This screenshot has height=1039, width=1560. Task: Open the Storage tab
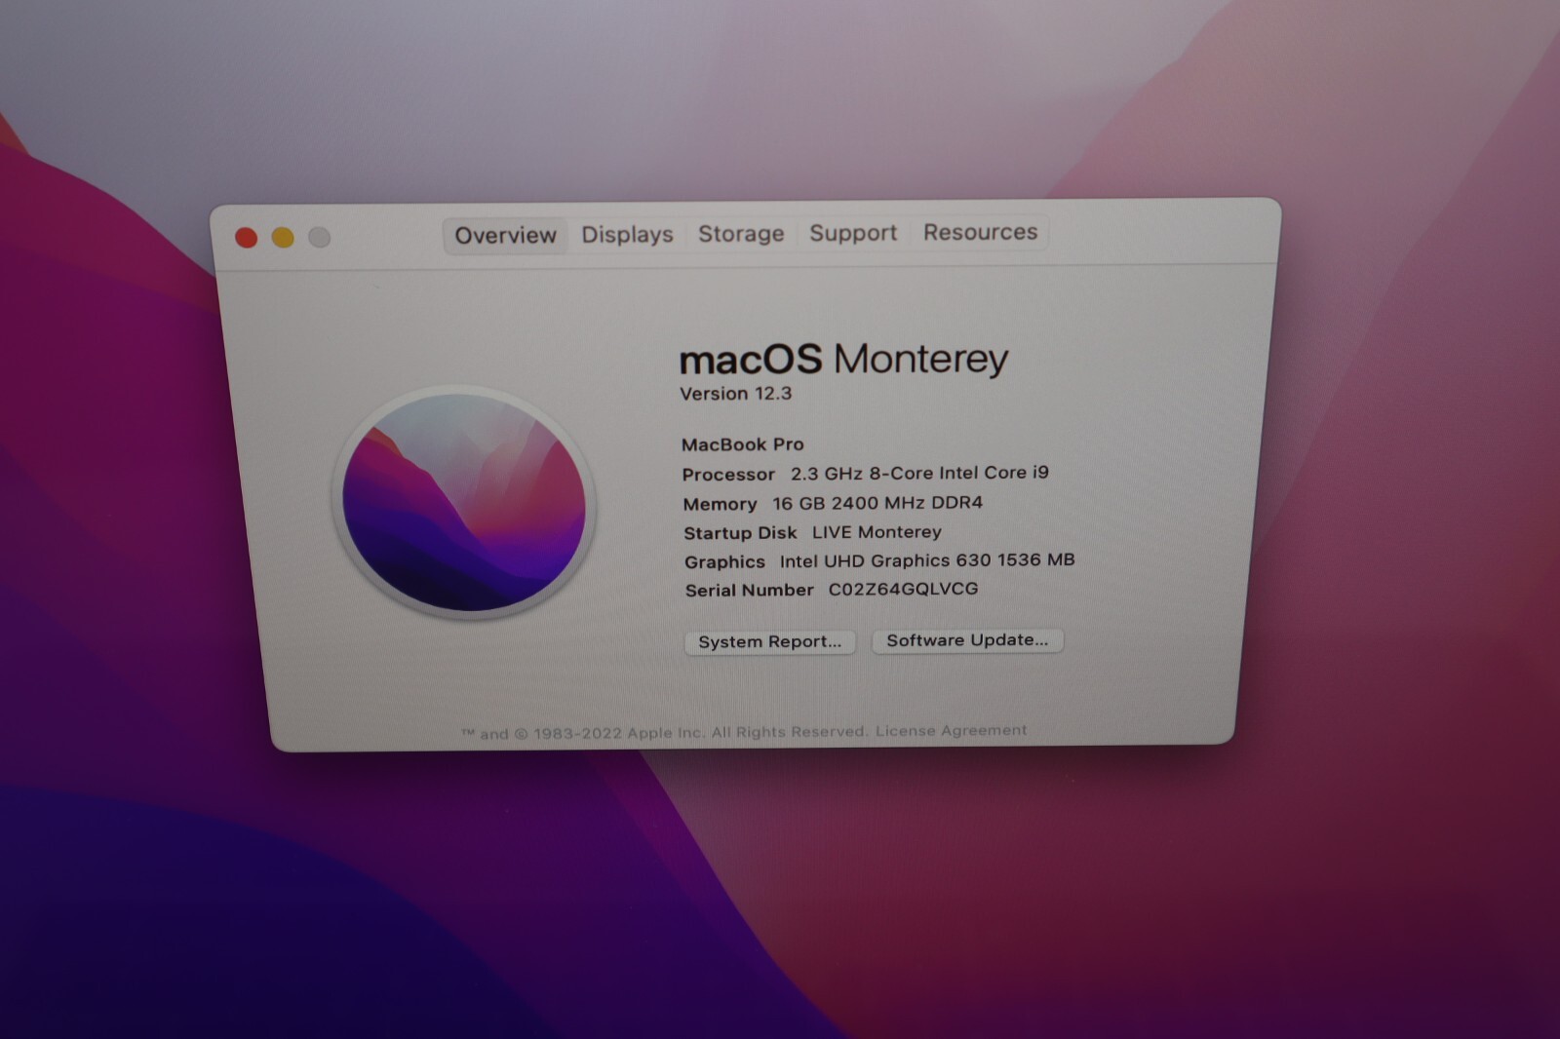click(741, 234)
